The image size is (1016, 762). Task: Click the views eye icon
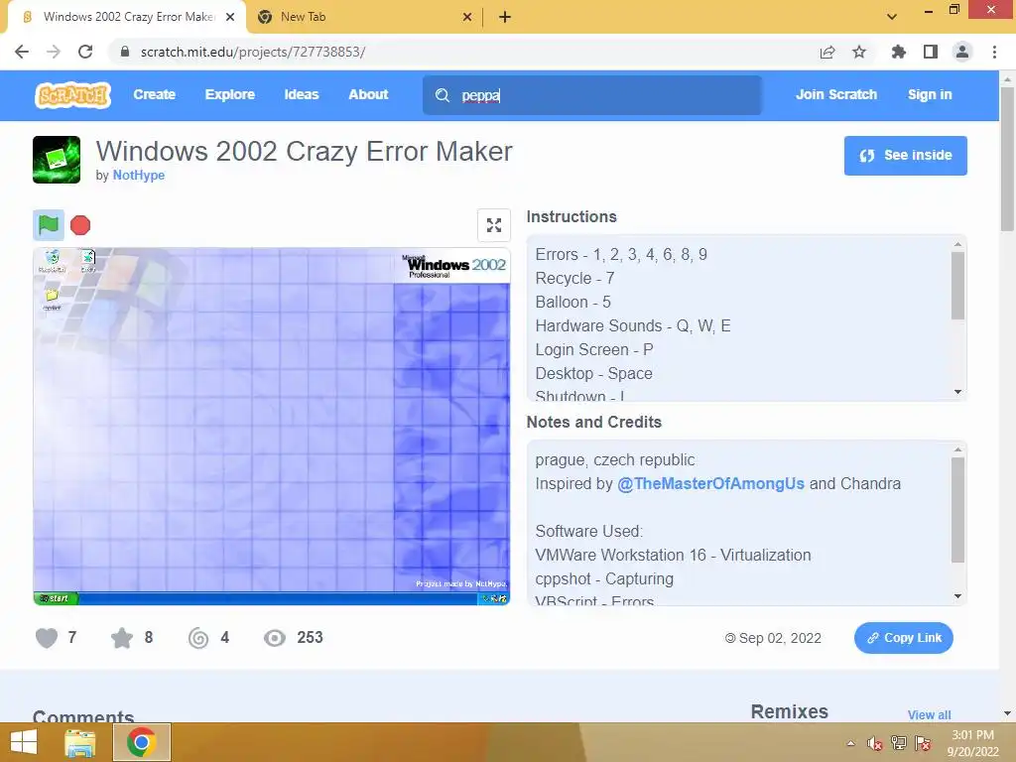pyautogui.click(x=275, y=638)
